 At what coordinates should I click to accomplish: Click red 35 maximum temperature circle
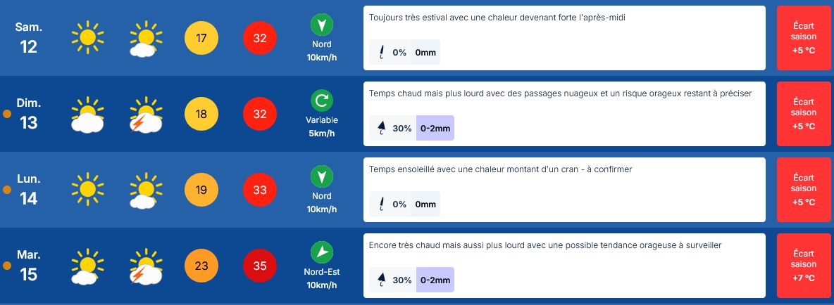coord(259,266)
